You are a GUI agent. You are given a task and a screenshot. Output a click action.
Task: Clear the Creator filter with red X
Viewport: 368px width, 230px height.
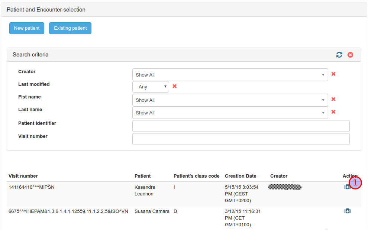[333, 74]
